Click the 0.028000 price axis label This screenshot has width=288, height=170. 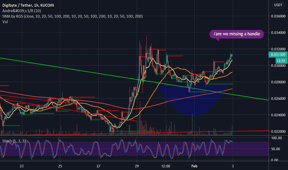pyautogui.click(x=278, y=82)
